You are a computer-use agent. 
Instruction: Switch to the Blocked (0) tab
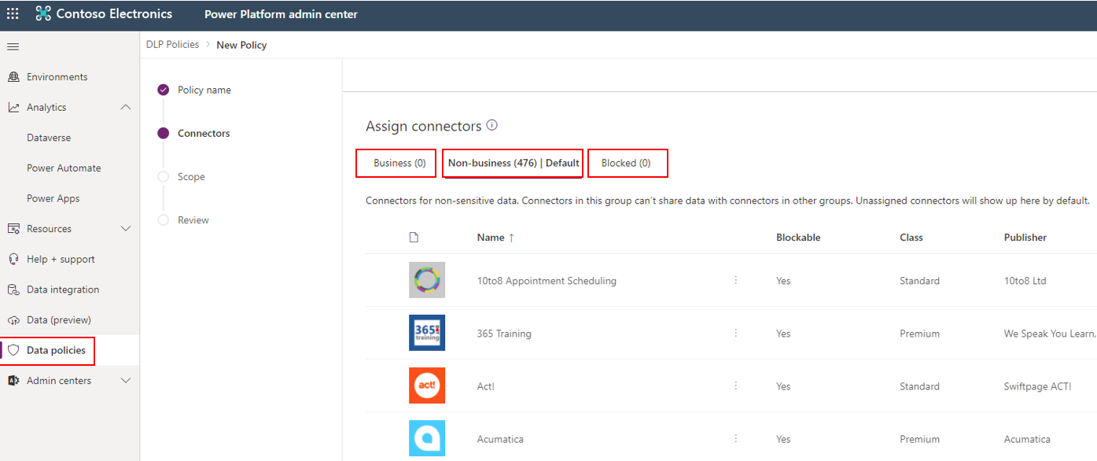(x=626, y=163)
